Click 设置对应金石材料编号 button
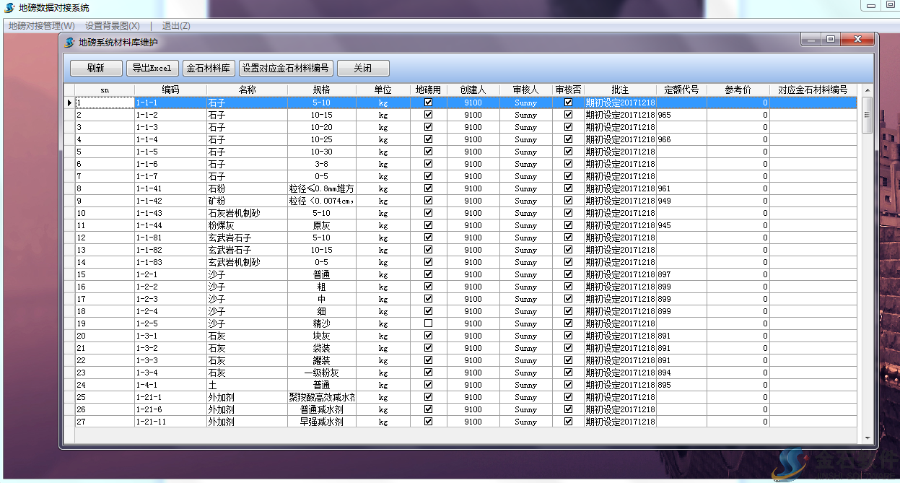900x483 pixels. click(286, 68)
